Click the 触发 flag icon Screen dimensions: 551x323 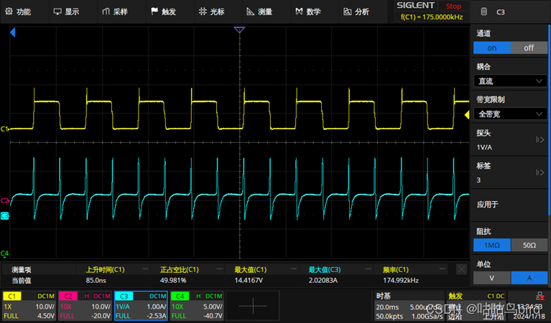(154, 11)
